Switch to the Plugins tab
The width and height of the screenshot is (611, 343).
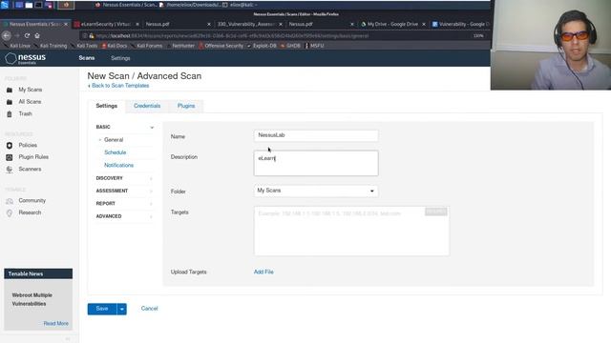pos(186,106)
